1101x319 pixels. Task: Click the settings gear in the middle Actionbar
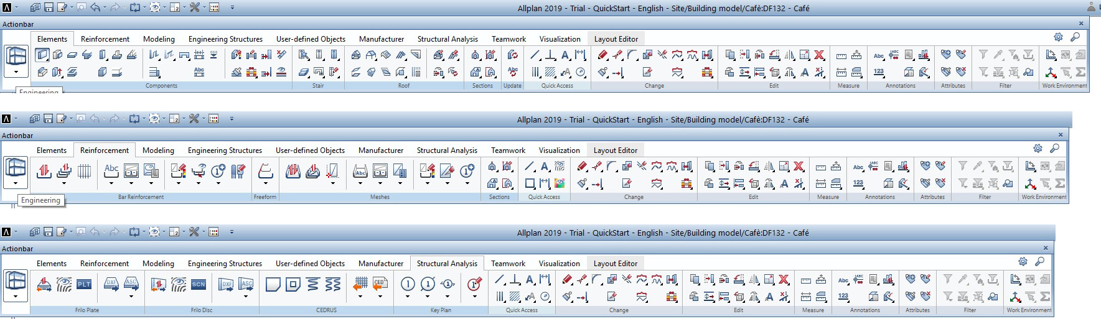tap(1038, 149)
